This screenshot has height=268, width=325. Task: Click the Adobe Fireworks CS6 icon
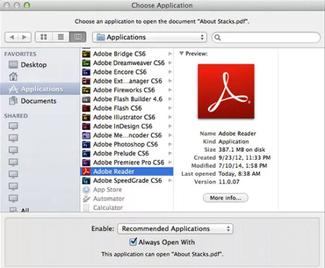coord(86,90)
